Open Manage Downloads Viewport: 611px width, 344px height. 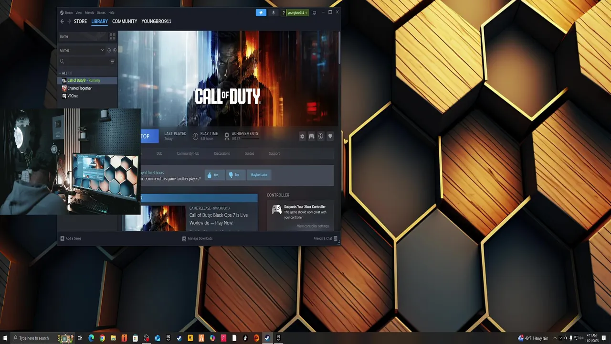tap(197, 238)
